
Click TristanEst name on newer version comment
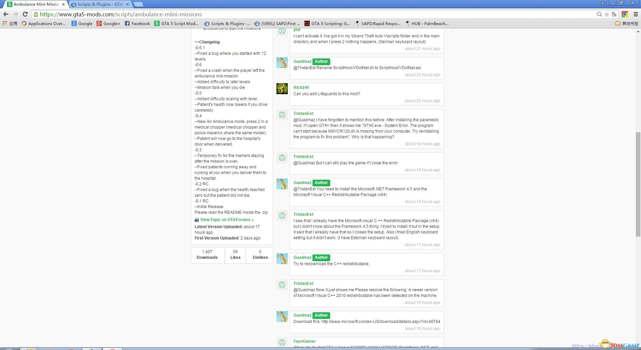coord(303,284)
